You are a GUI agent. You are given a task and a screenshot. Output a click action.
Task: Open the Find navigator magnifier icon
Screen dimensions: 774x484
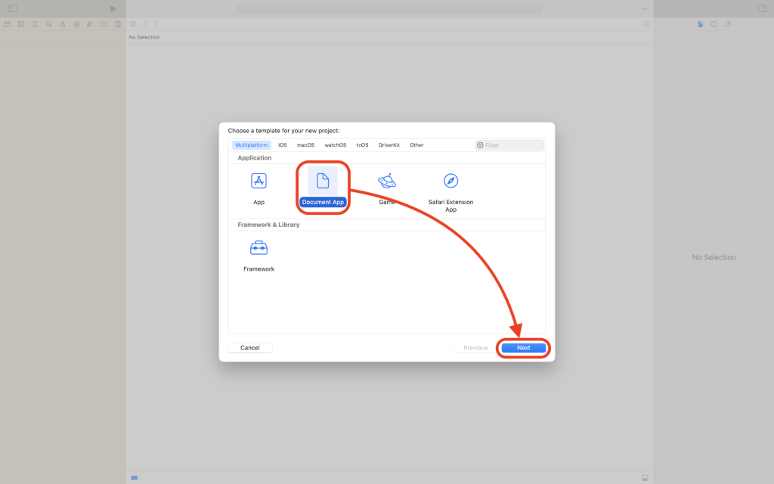click(x=48, y=24)
